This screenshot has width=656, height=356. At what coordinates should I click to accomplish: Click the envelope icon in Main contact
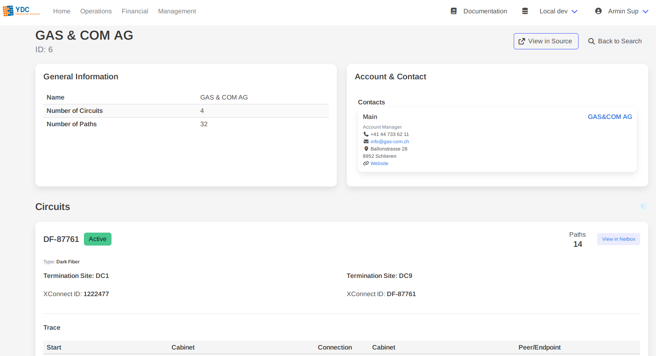pos(366,142)
